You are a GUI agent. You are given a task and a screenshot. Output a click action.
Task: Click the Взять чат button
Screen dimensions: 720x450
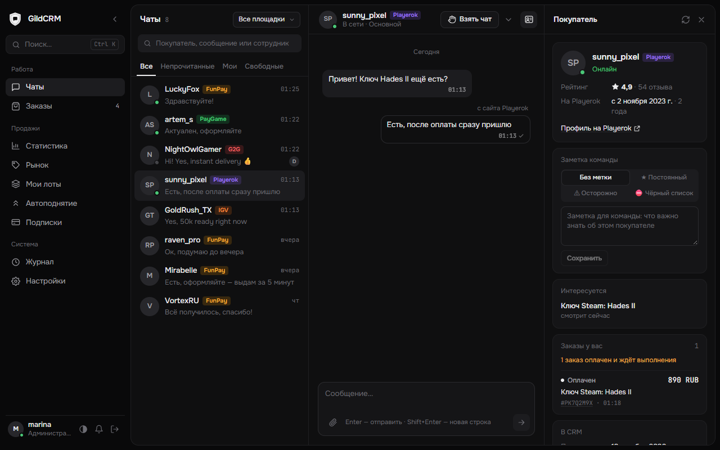[x=470, y=19]
